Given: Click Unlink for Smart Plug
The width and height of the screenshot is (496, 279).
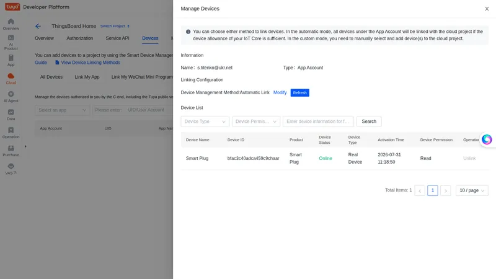Looking at the screenshot, I should 469,158.
